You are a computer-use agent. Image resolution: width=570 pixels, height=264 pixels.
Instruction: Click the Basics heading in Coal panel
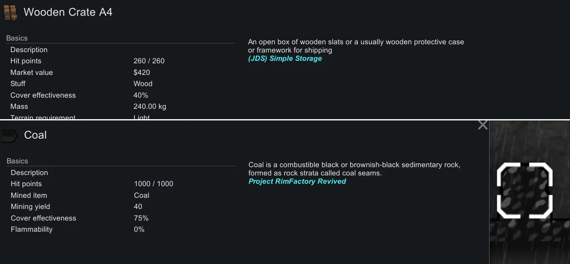[x=17, y=161]
